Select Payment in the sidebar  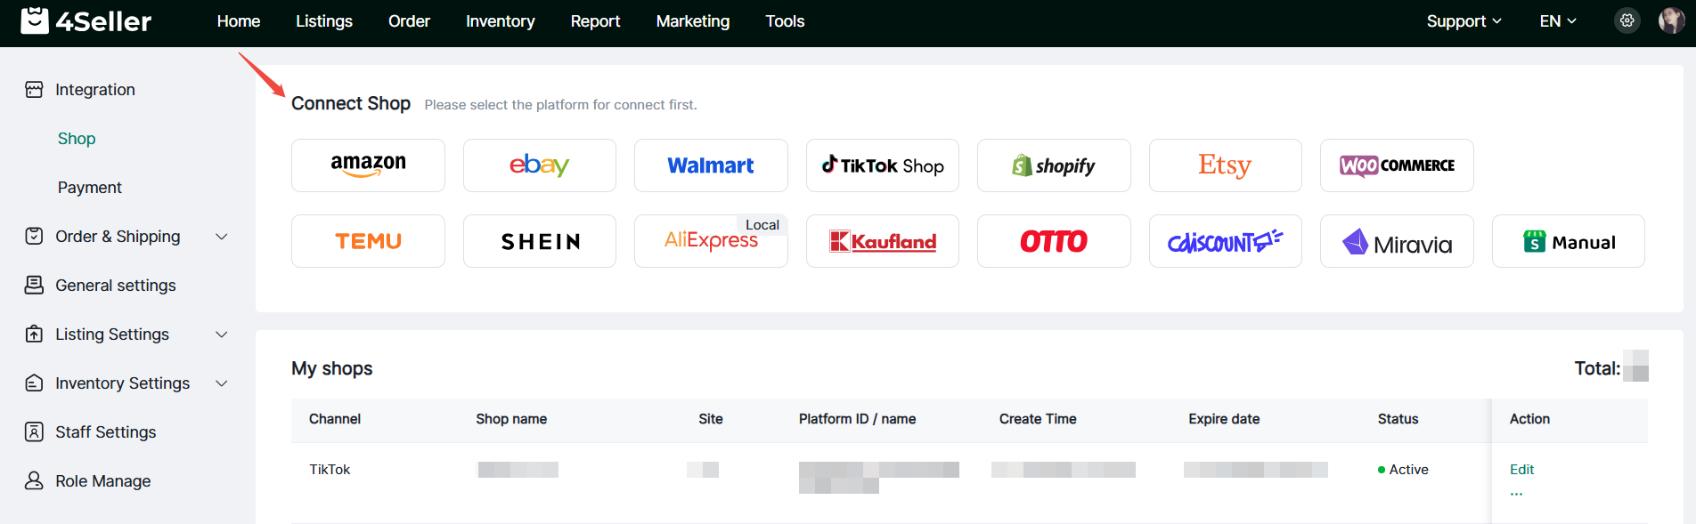click(x=90, y=188)
